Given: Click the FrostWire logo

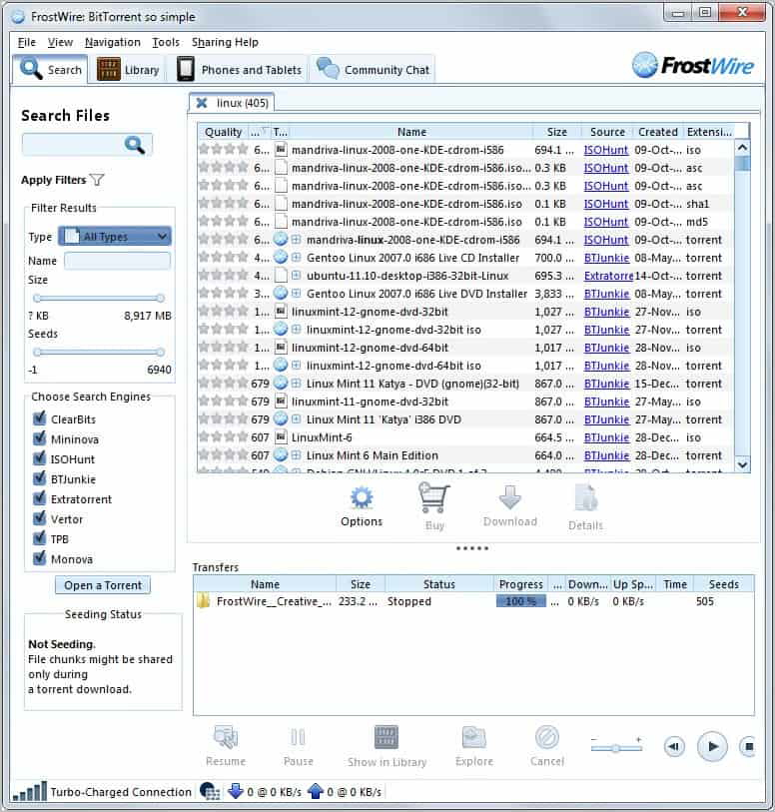Looking at the screenshot, I should click(693, 65).
